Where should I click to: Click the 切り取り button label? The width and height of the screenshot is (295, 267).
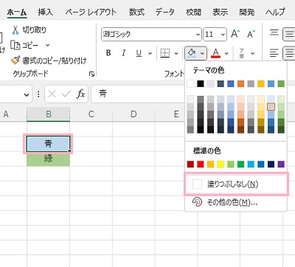(x=35, y=30)
